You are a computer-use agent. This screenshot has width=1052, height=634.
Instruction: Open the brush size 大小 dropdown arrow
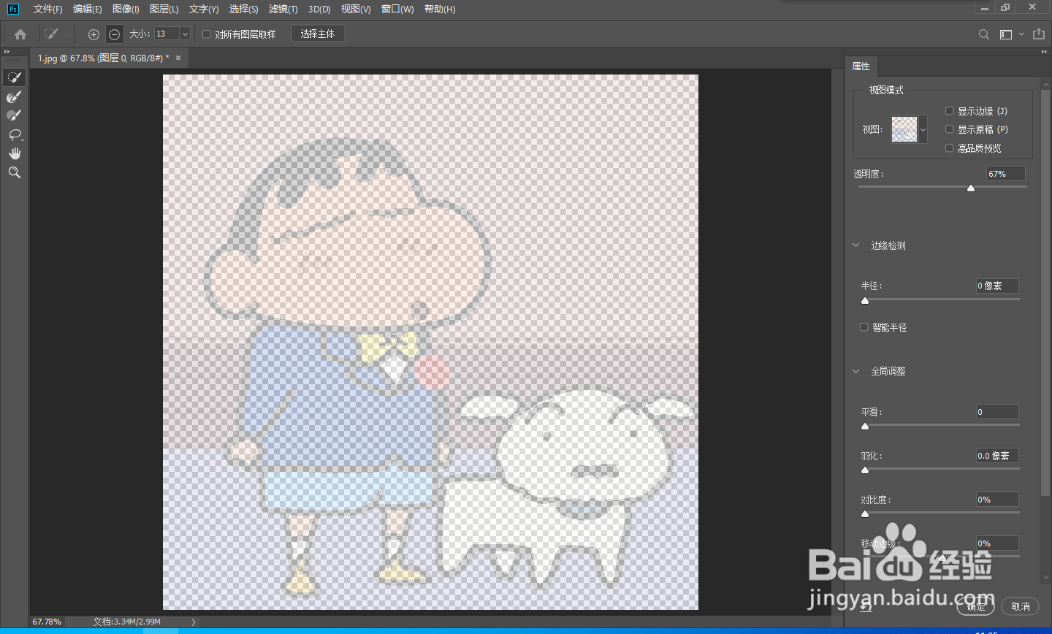(x=185, y=34)
